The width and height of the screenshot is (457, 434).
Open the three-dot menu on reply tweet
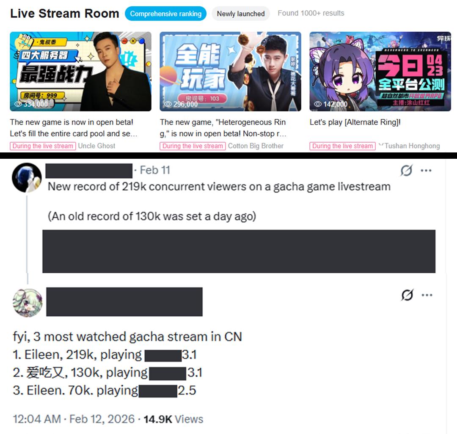[x=427, y=295]
